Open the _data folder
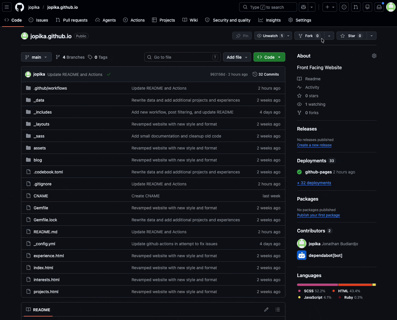 click(x=39, y=100)
